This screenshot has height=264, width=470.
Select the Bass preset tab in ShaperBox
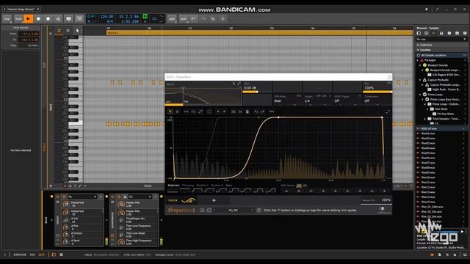coord(228,186)
